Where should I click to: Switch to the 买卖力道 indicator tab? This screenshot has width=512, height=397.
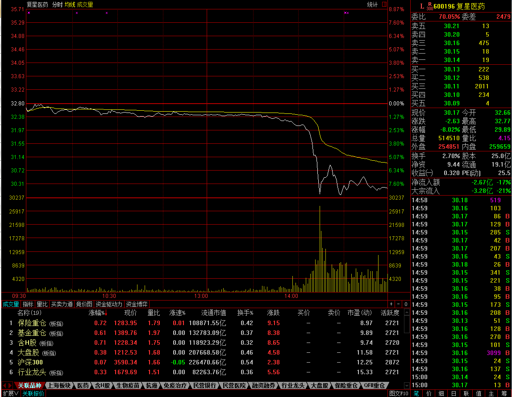point(62,304)
